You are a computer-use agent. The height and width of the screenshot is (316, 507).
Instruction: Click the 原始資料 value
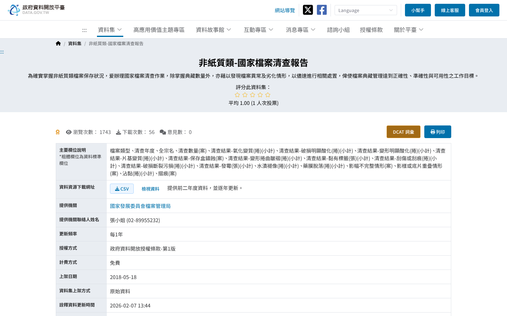[x=120, y=291]
